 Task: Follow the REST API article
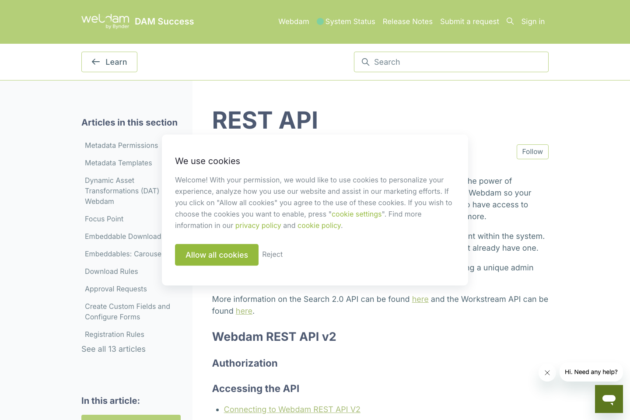click(x=532, y=151)
